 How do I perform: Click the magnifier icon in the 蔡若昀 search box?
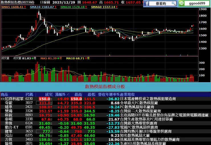[174, 3]
